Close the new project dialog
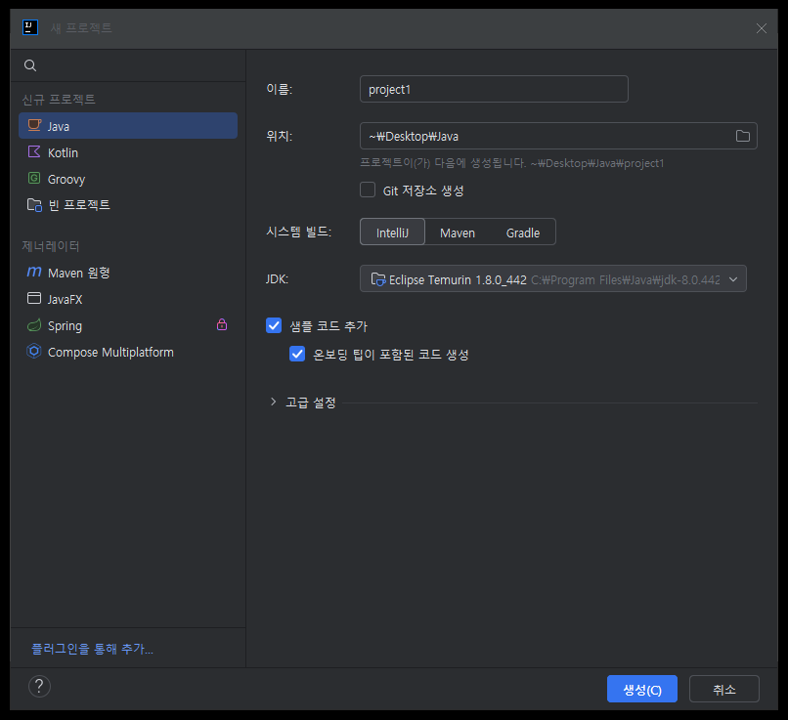Viewport: 788px width, 720px height. pos(761,28)
